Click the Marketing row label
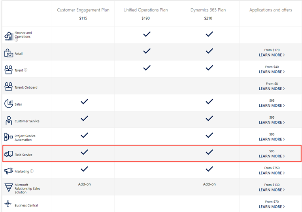This screenshot has width=302, height=212. point(22,171)
